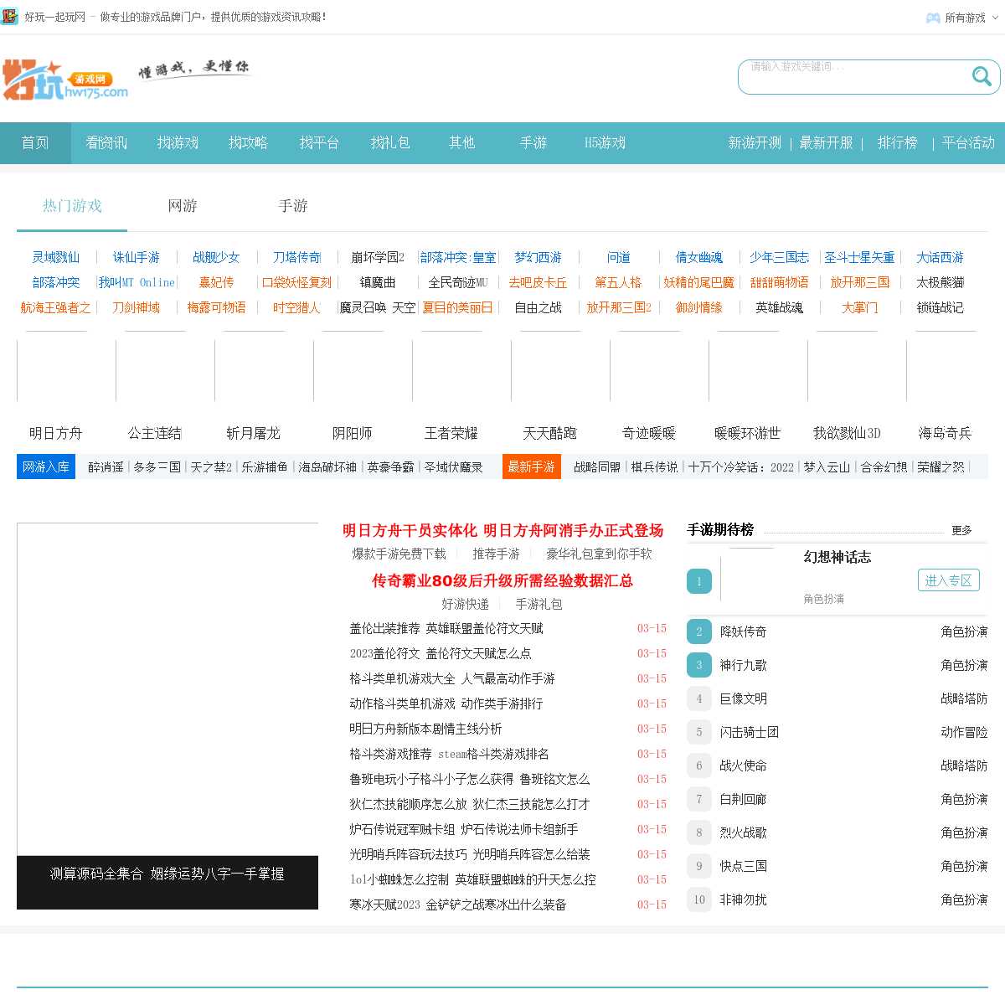The width and height of the screenshot is (1005, 1005).
Task: Expand the 所有游戏 dropdown arrow
Action: click(x=995, y=18)
